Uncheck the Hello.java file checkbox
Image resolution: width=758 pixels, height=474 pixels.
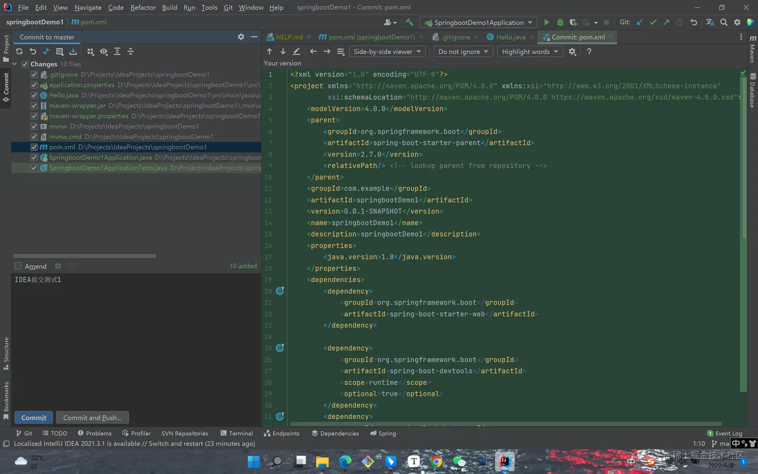(x=34, y=95)
